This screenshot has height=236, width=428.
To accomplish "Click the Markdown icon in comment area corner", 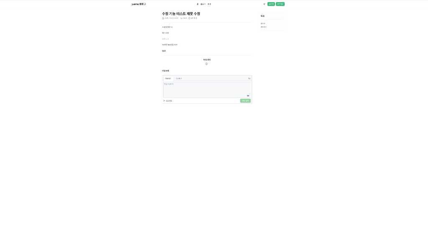I will pos(248,95).
